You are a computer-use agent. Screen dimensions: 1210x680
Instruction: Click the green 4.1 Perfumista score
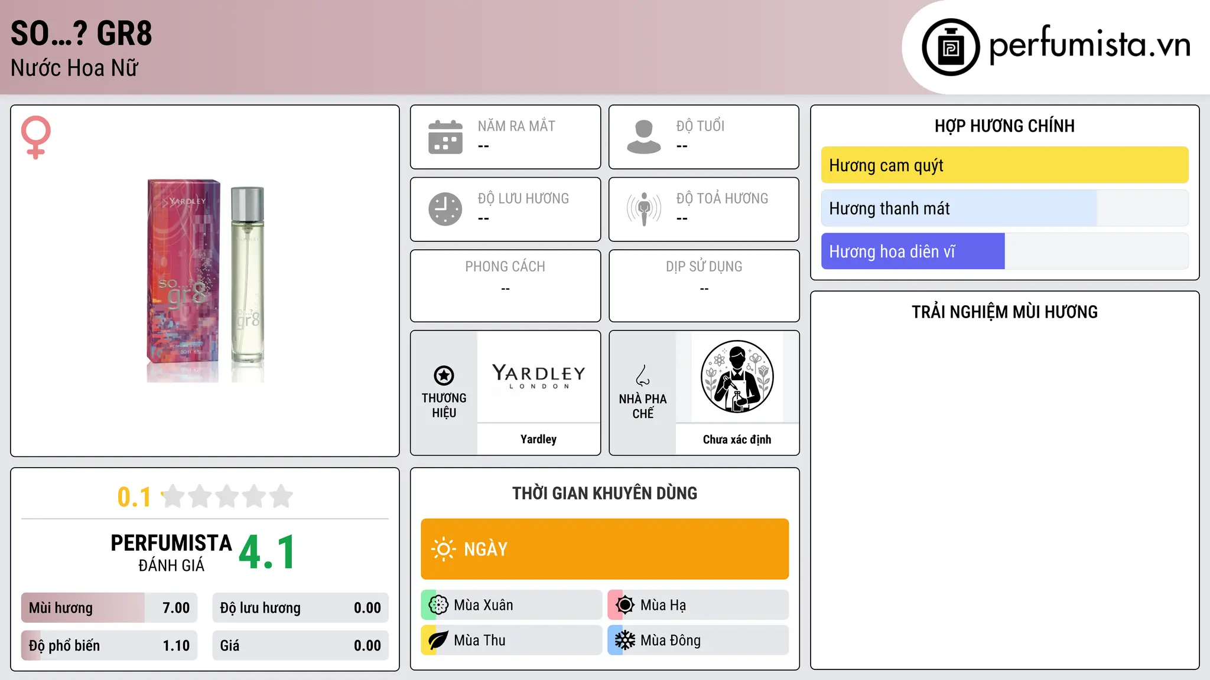[267, 552]
